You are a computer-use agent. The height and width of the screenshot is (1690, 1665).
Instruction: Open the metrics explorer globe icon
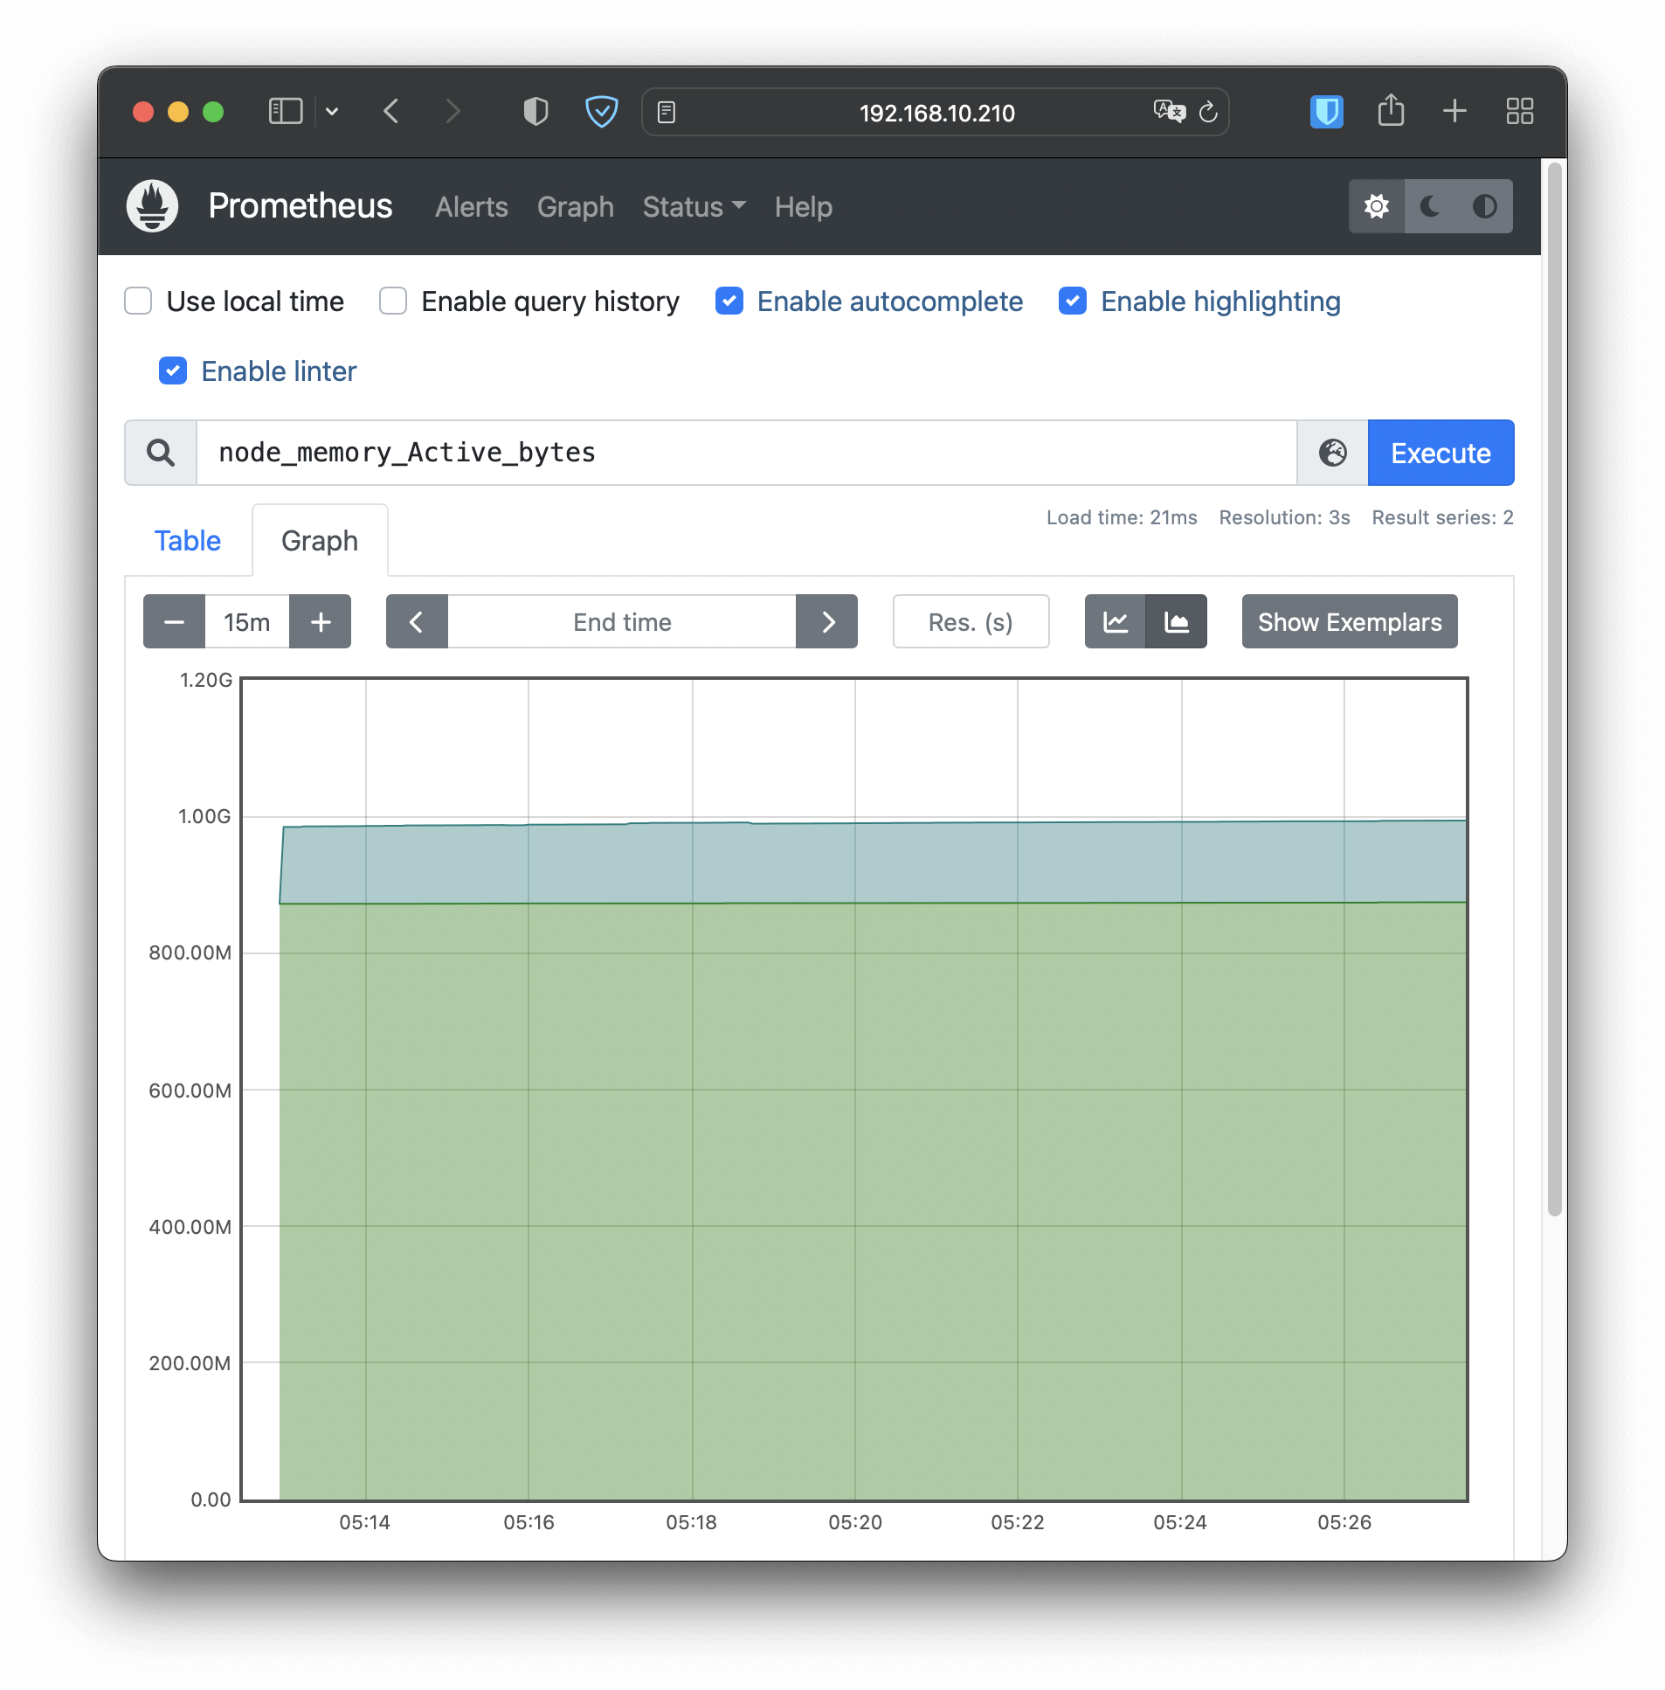tap(1332, 453)
